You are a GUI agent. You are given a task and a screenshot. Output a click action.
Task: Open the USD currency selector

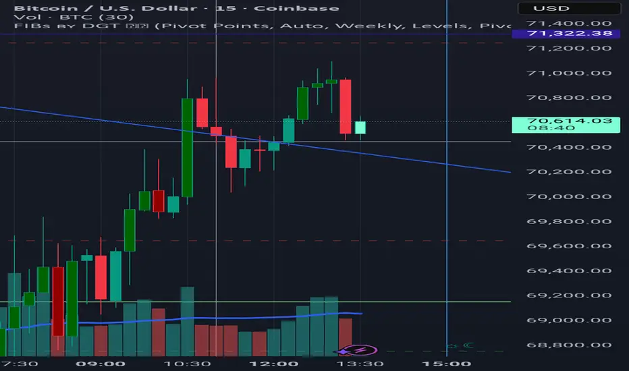[569, 8]
